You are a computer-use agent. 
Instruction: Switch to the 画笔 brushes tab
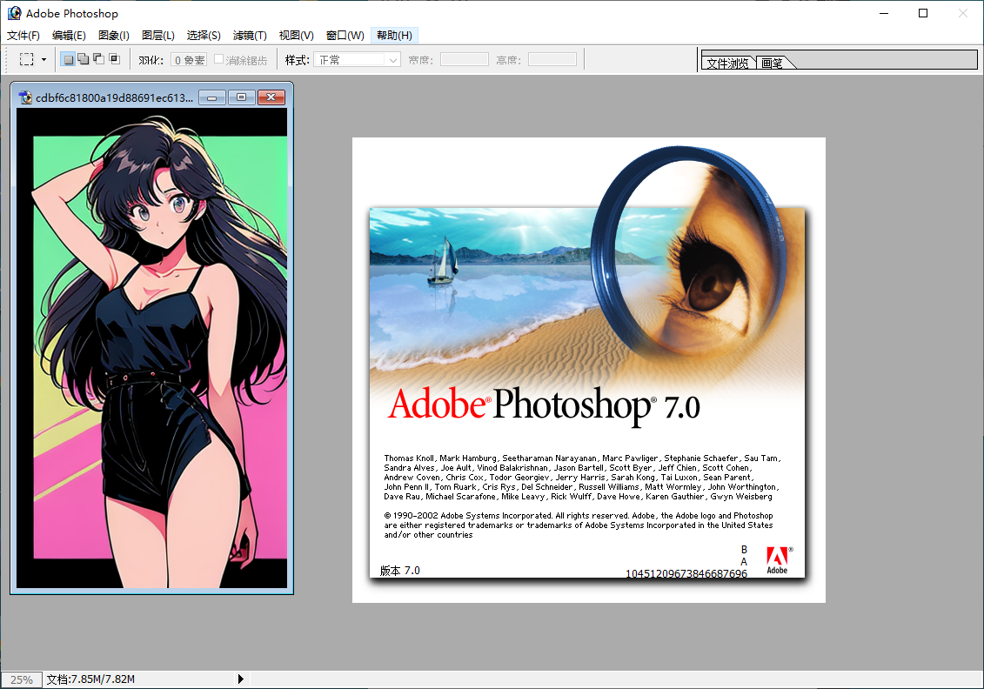click(773, 64)
